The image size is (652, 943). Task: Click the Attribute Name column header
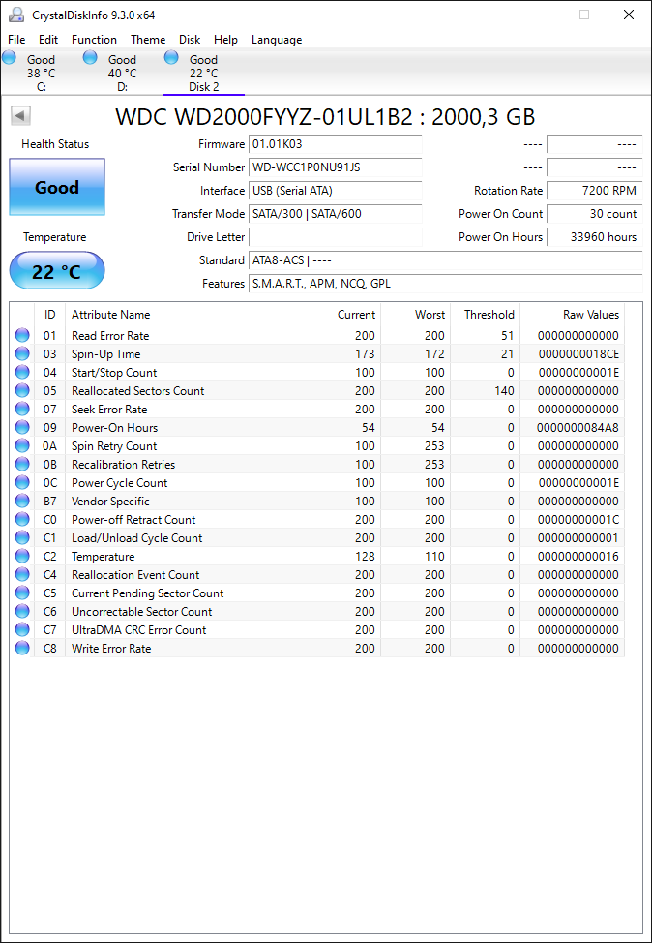[188, 315]
